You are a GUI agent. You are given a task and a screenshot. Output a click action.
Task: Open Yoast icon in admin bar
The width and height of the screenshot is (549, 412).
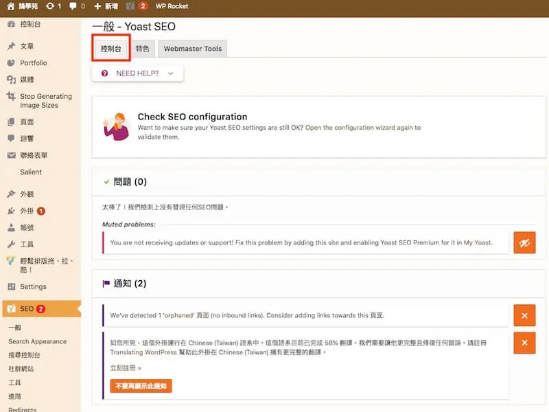[x=130, y=6]
